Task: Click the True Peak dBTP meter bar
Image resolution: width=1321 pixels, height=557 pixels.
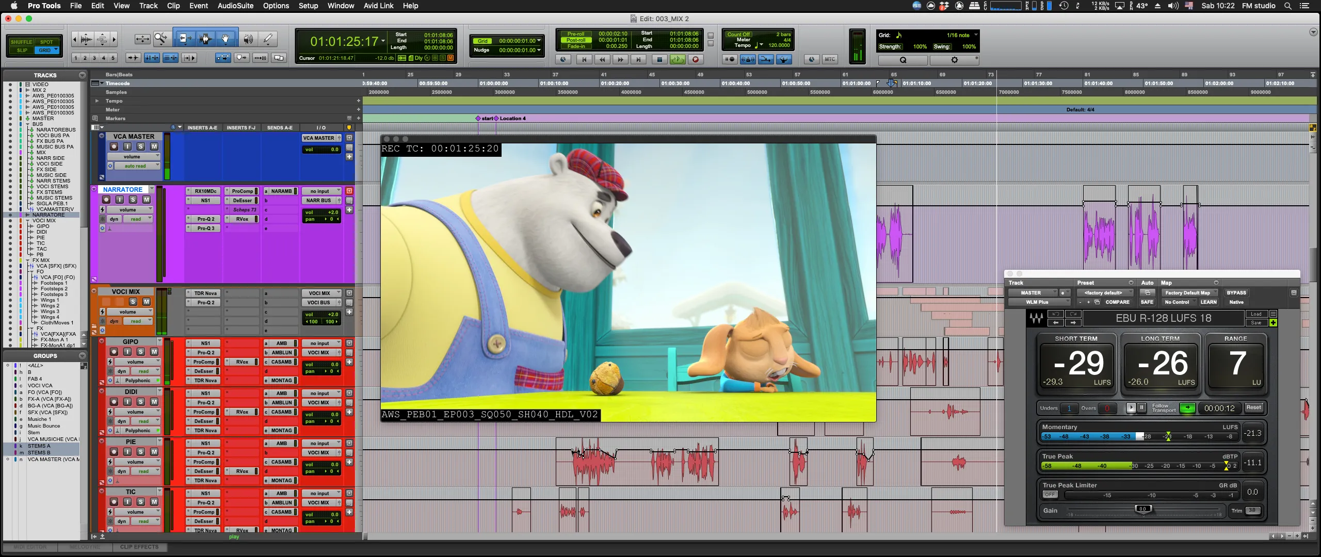Action: pos(1140,466)
